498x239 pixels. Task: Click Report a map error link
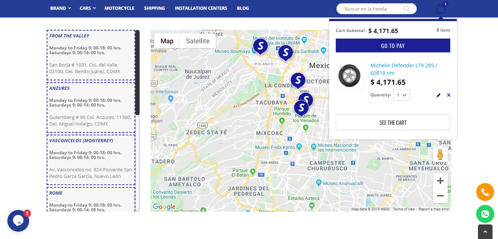(x=434, y=209)
